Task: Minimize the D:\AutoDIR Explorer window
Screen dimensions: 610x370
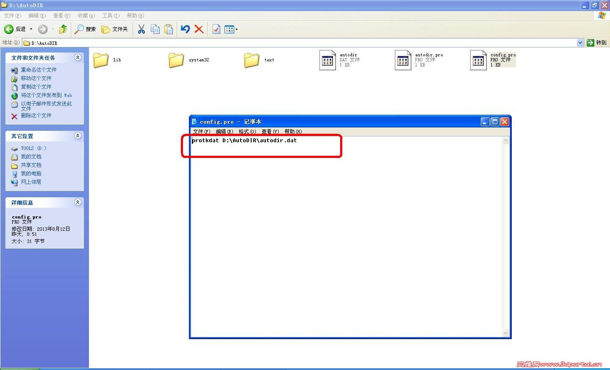Action: coord(585,5)
